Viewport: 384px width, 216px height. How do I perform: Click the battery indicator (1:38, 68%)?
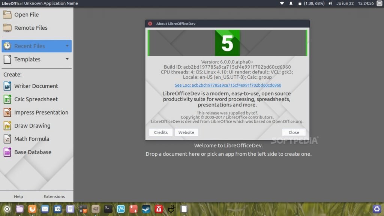pos(311,3)
